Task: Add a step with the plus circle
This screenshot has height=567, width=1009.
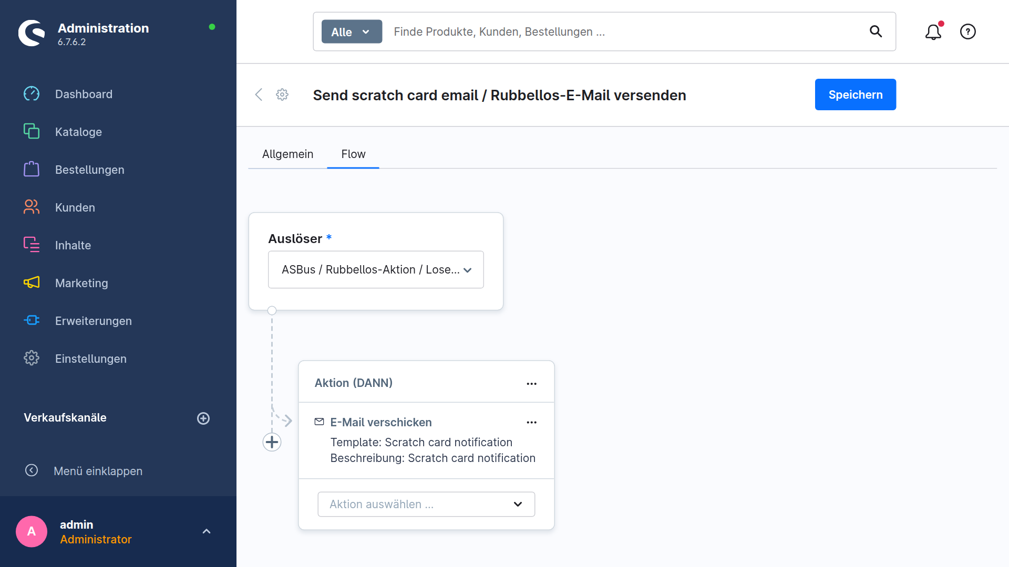Action: coord(272,442)
